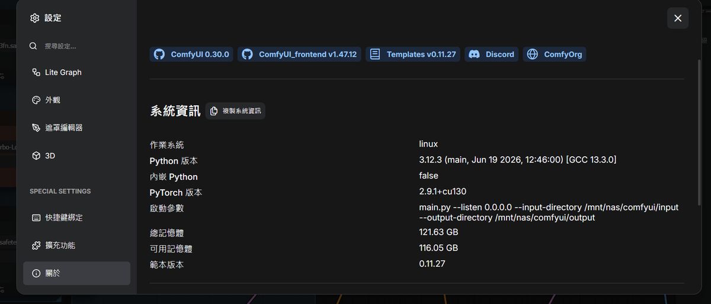Image resolution: width=711 pixels, height=304 pixels.
Task: Click the copy icon in 複製系統資訊
Action: pyautogui.click(x=214, y=111)
